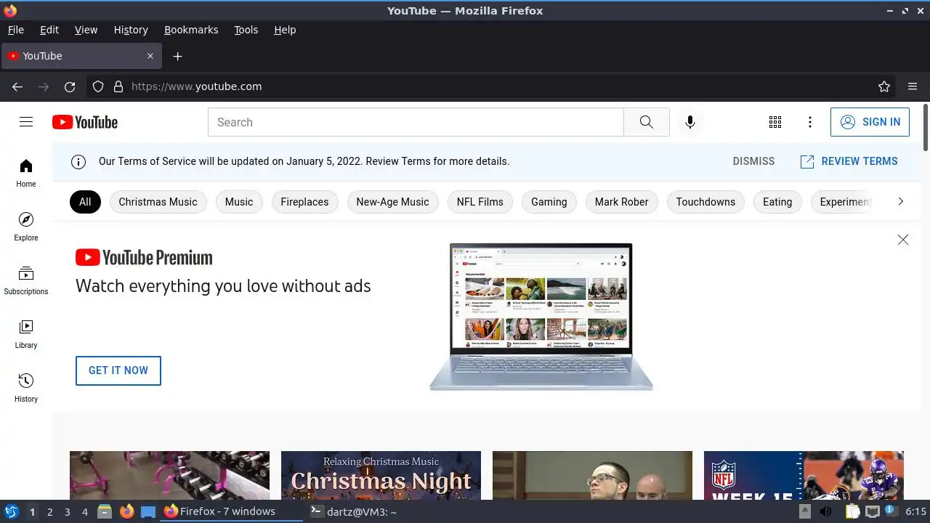930x523 pixels.
Task: Go to Home in the sidebar
Action: 26,173
